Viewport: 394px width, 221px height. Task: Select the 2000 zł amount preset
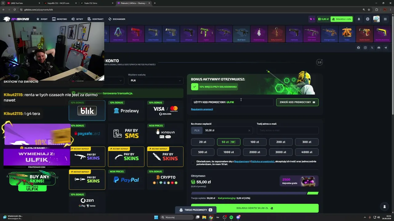255,152
